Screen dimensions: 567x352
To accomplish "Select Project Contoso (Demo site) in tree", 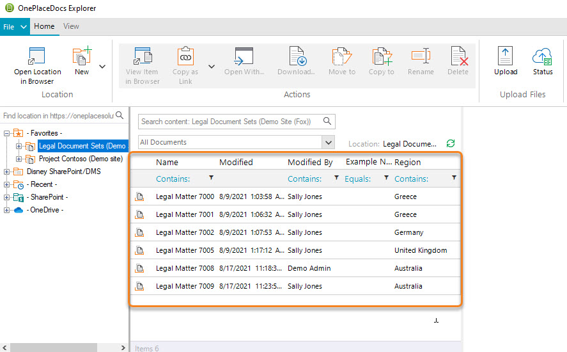I will [x=81, y=159].
